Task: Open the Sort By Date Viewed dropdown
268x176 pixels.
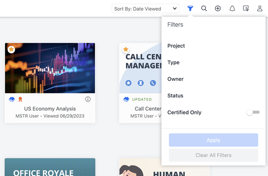Action: coord(146,9)
